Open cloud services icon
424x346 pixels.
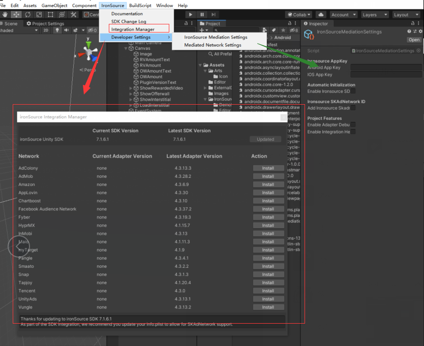321,15
